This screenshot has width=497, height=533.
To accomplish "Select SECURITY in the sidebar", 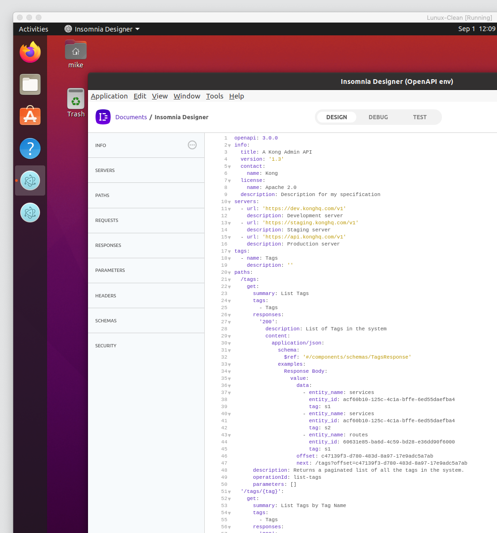I will pos(146,346).
